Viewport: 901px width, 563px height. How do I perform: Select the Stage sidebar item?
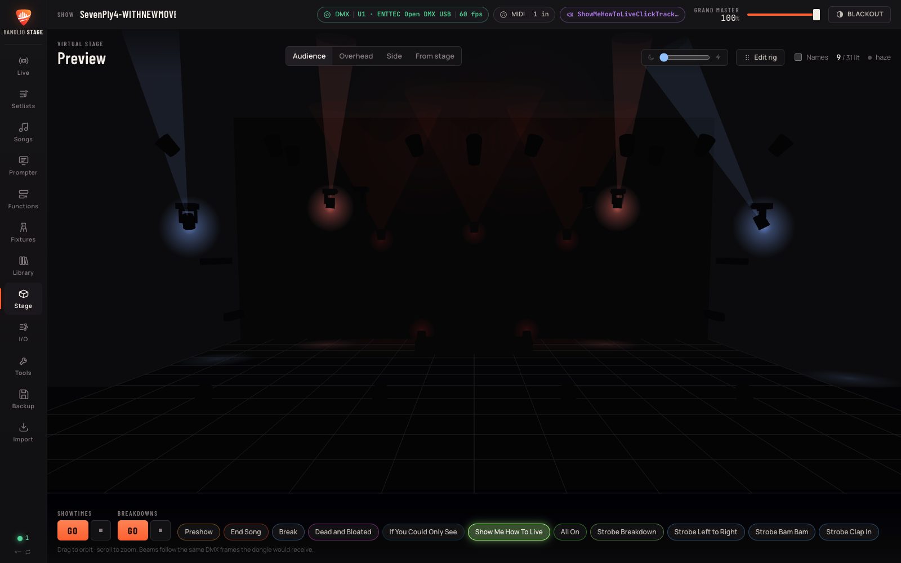(x=23, y=299)
